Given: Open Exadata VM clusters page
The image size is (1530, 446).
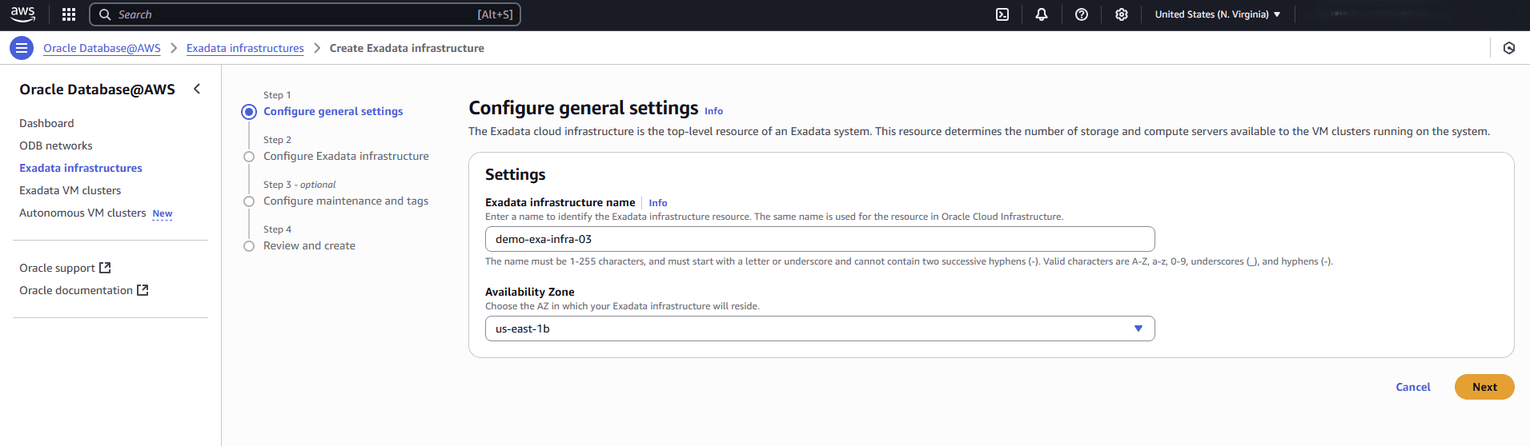Looking at the screenshot, I should tap(70, 190).
